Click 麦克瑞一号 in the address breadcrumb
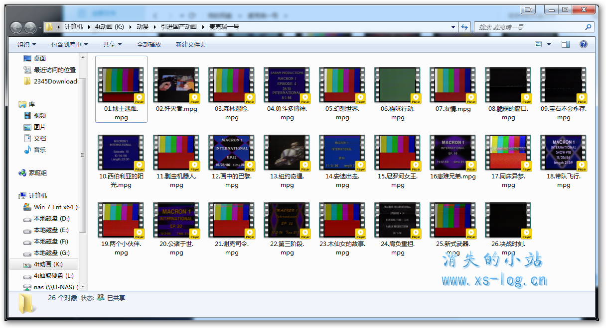The width and height of the screenshot is (606, 328). [x=224, y=27]
